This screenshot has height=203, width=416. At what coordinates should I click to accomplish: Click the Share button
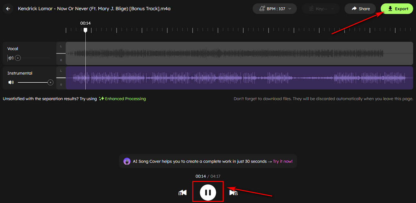point(360,9)
